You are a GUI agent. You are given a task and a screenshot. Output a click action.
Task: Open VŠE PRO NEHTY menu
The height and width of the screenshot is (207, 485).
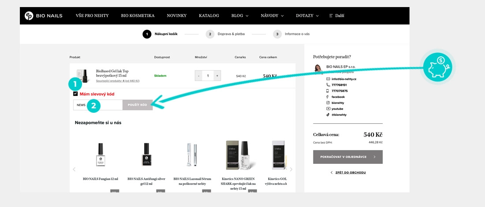[92, 15]
